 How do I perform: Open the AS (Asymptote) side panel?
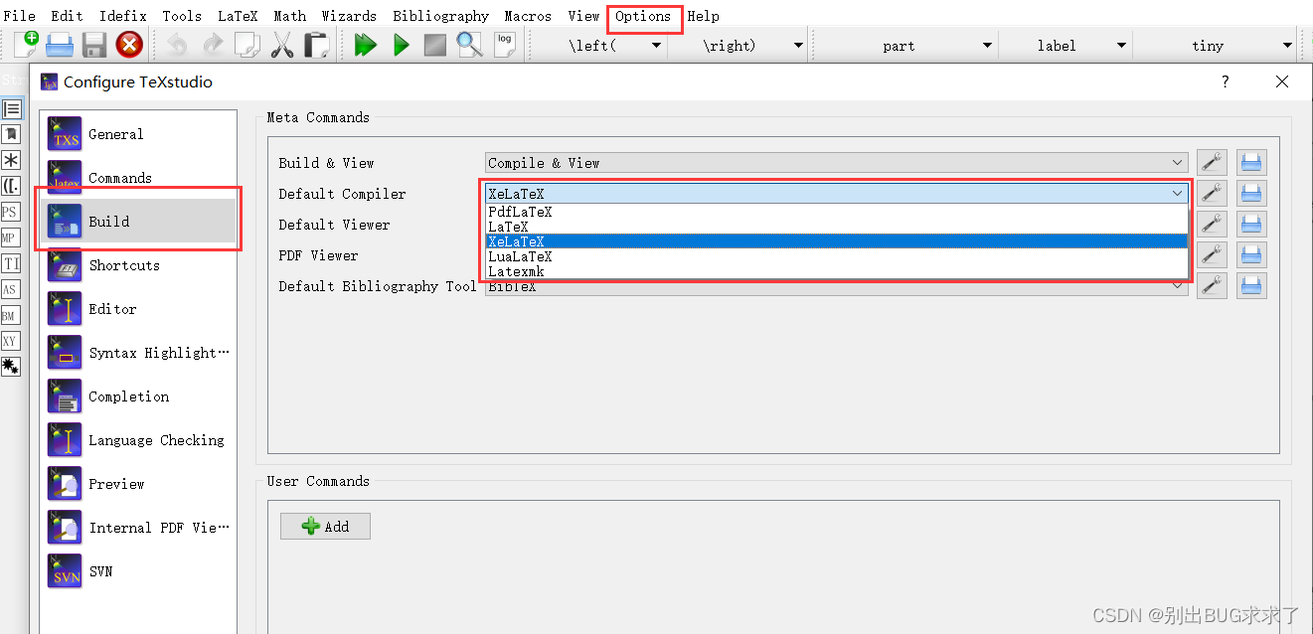click(11, 289)
